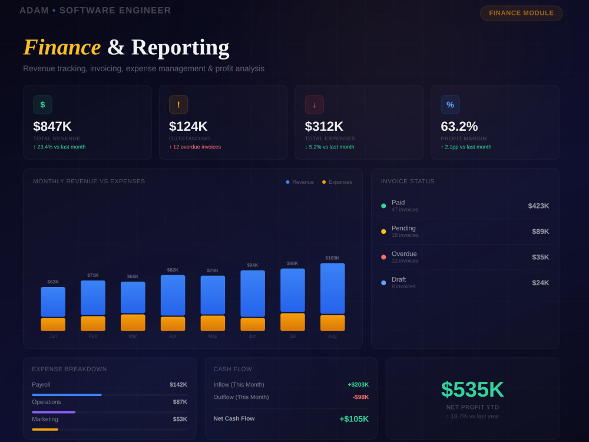The width and height of the screenshot is (589, 442).
Task: Click the $94K label above Jun
Action: pos(253,265)
